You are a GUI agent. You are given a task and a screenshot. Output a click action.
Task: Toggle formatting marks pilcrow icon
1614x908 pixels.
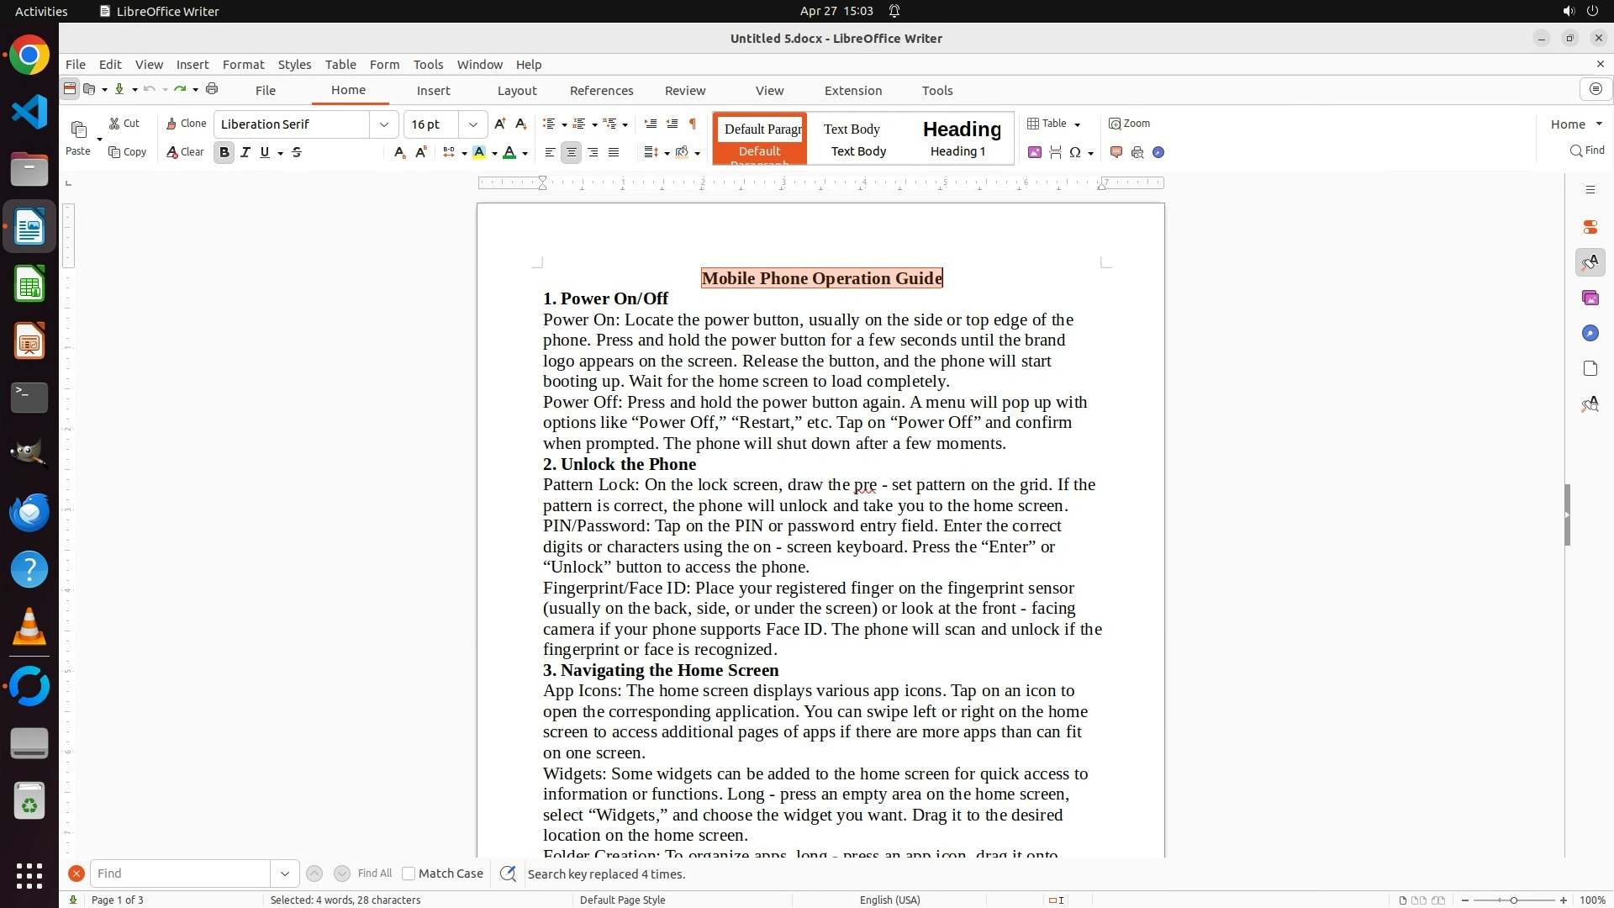coord(693,124)
